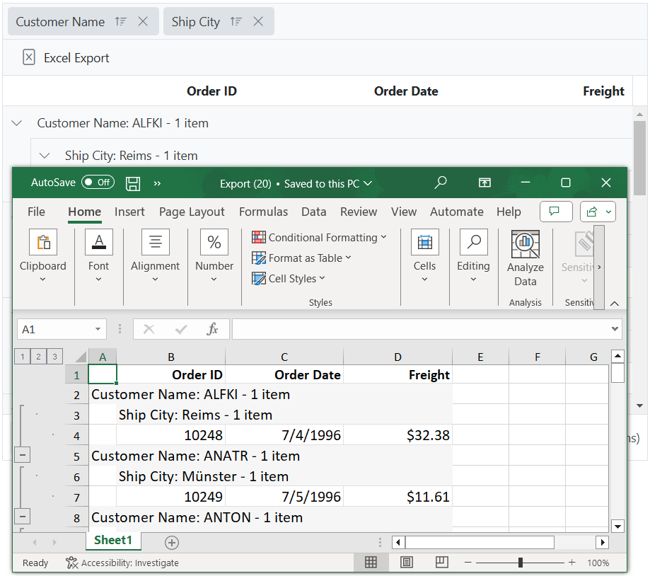Switch to the Insert ribbon tab

pyautogui.click(x=129, y=212)
